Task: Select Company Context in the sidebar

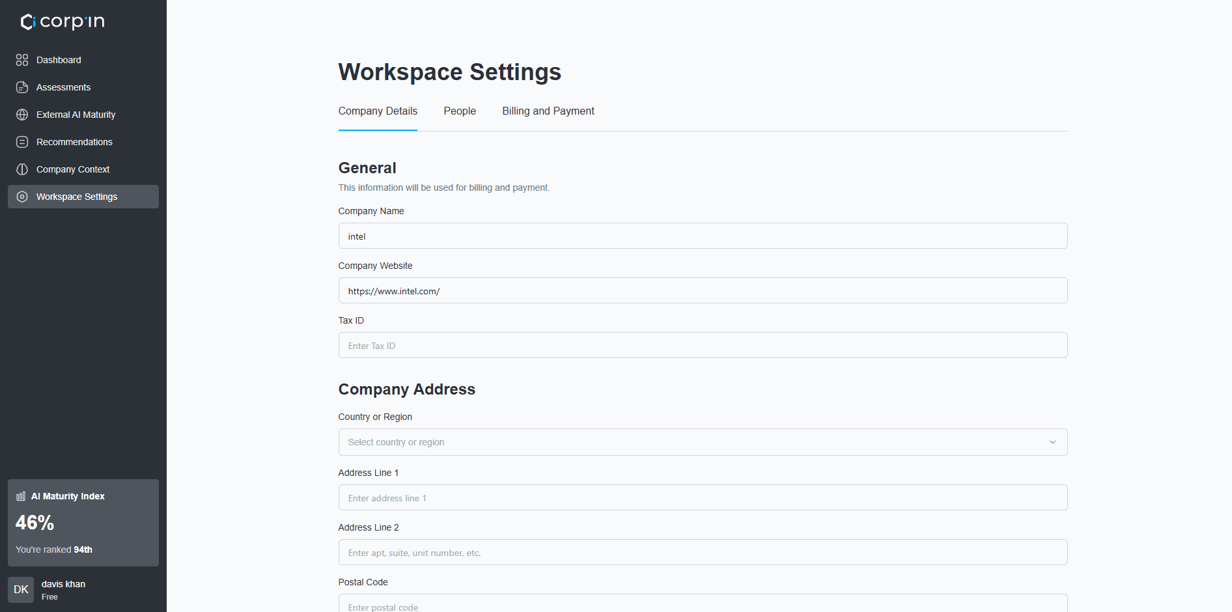Action: point(83,169)
